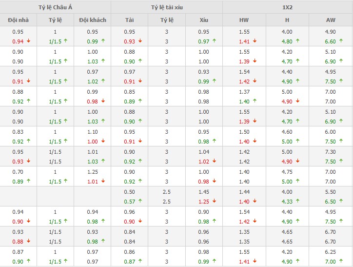This screenshot has height=267, width=353.
Task: Click the green up arrow next to 6.60
Action: click(x=339, y=41)
